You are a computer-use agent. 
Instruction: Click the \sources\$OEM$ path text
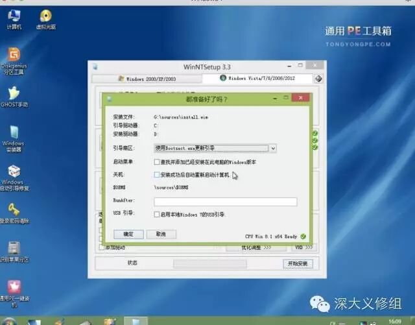(171, 187)
